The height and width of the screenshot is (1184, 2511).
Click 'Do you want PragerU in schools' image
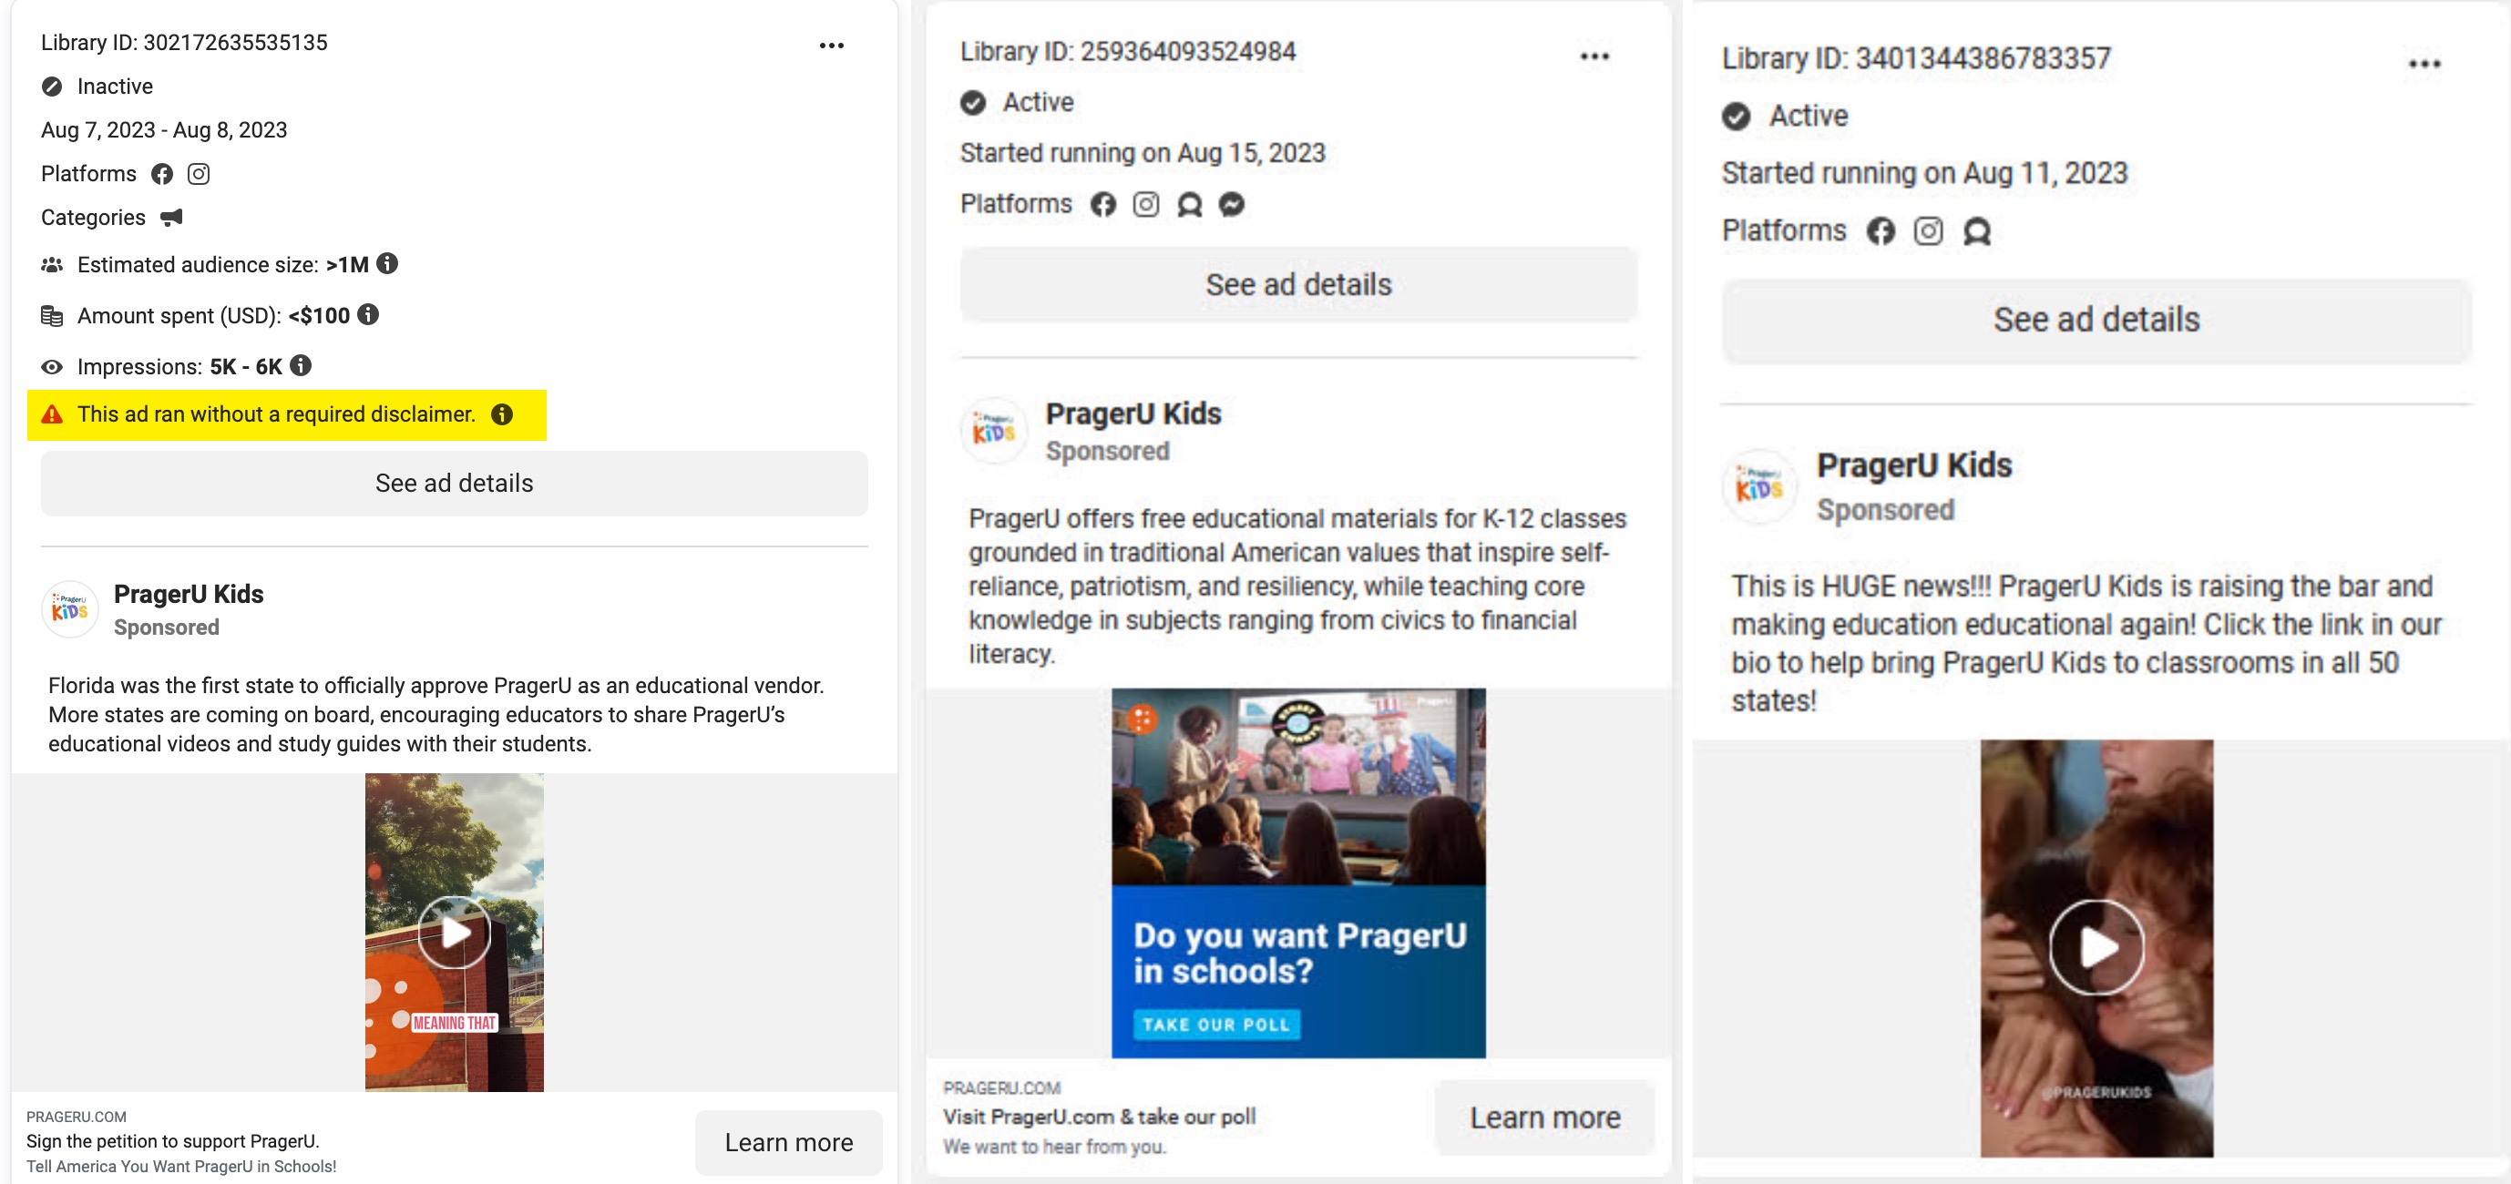point(1297,873)
